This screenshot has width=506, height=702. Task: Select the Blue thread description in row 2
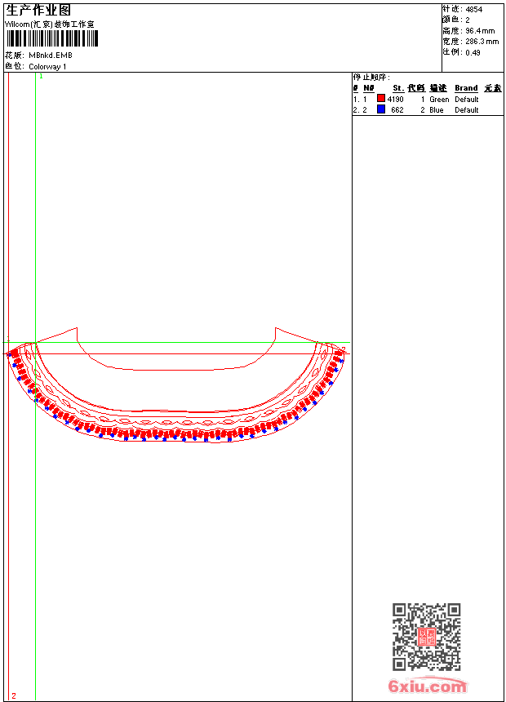437,110
